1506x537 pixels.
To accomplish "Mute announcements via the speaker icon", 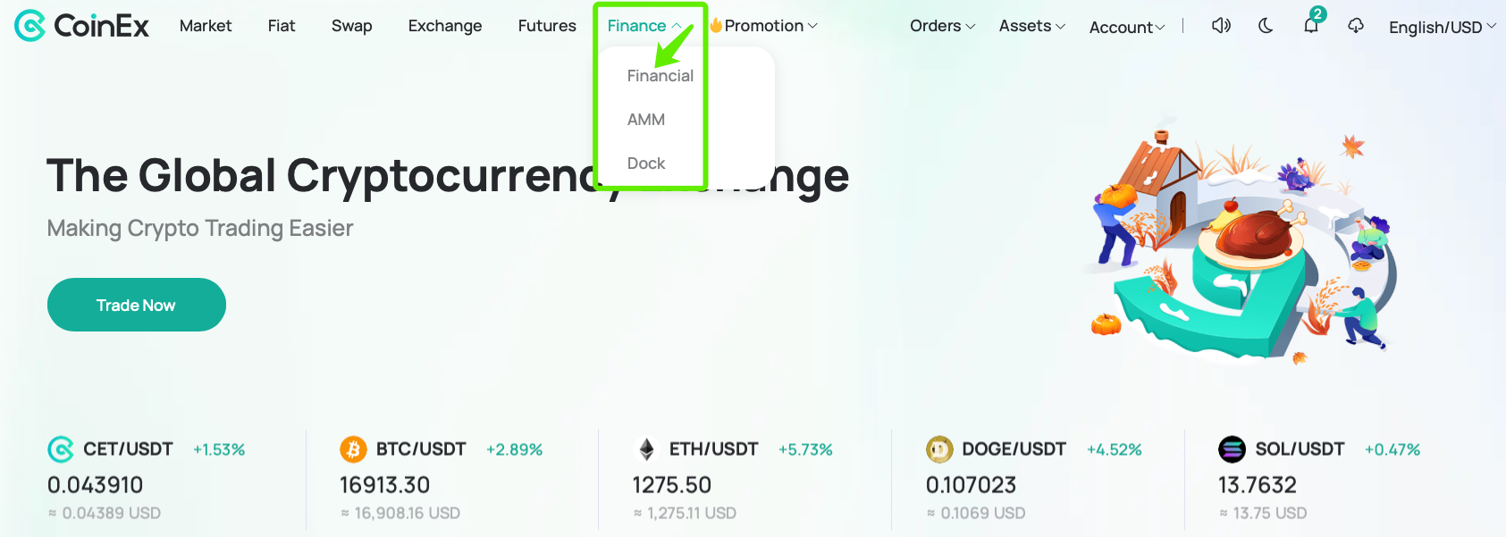I will (x=1221, y=26).
